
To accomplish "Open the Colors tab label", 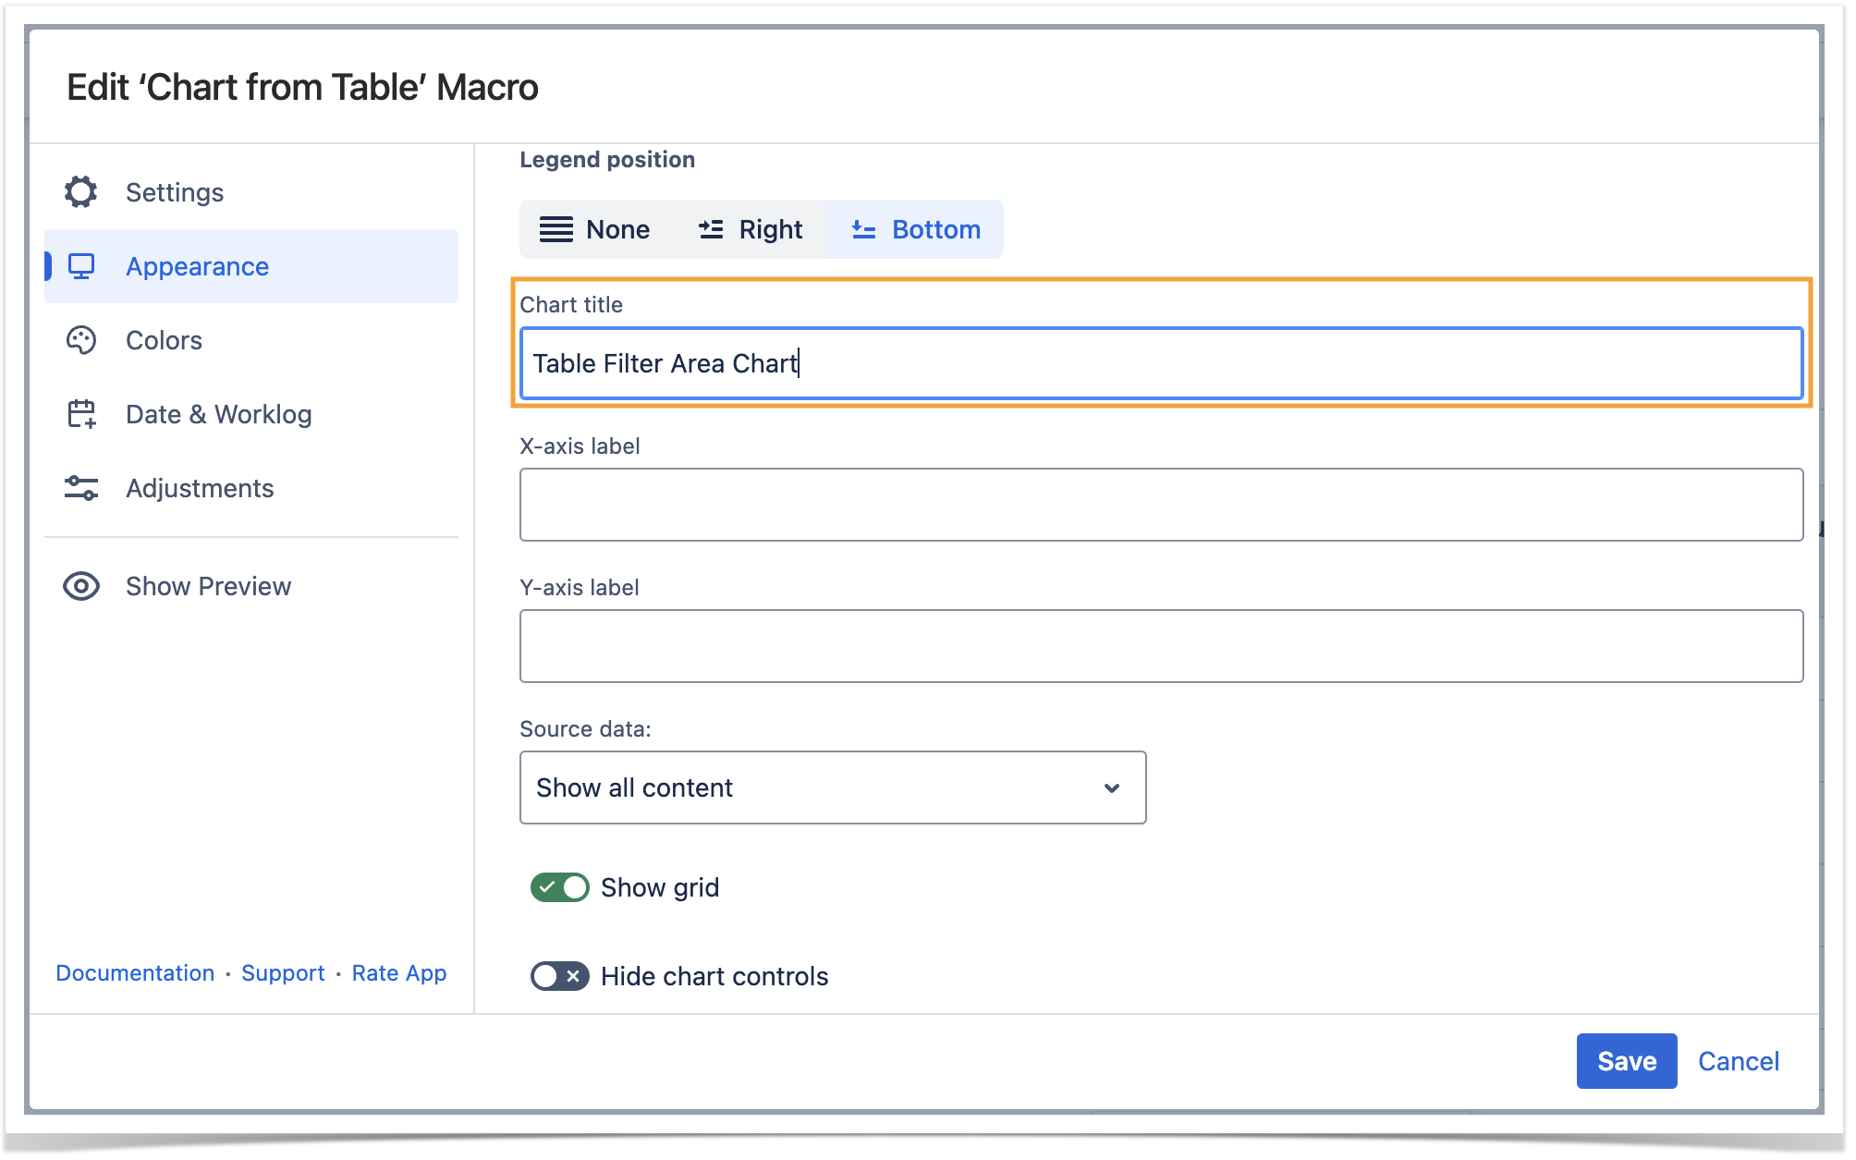I will click(x=164, y=340).
